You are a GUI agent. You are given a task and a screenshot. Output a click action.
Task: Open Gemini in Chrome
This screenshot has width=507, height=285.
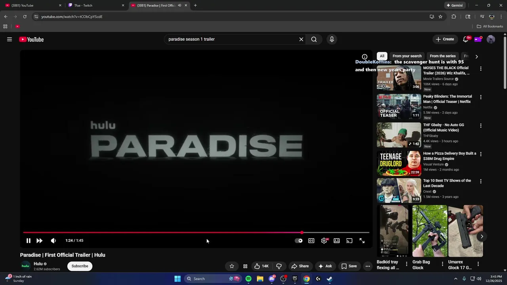click(x=454, y=6)
